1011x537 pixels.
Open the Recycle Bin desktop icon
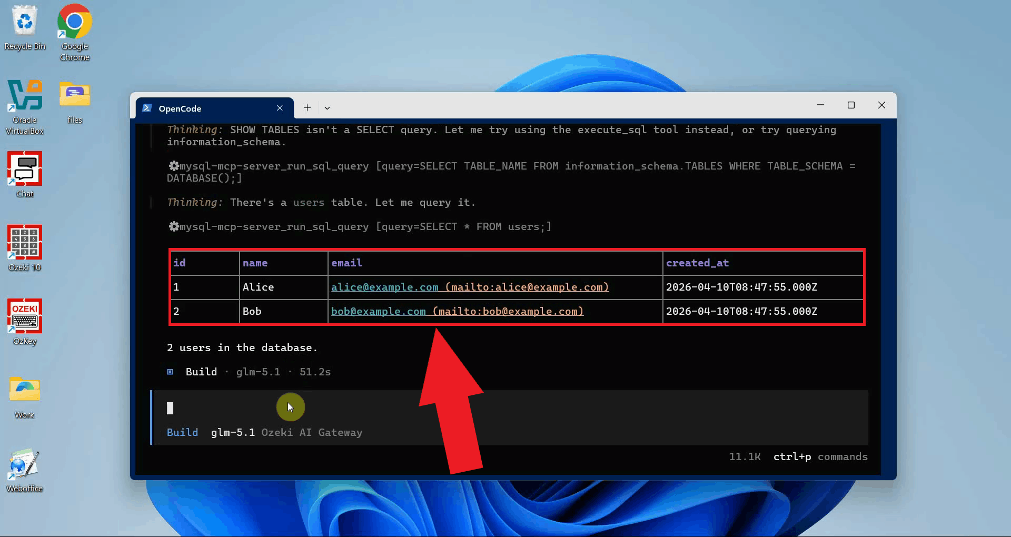pyautogui.click(x=25, y=27)
